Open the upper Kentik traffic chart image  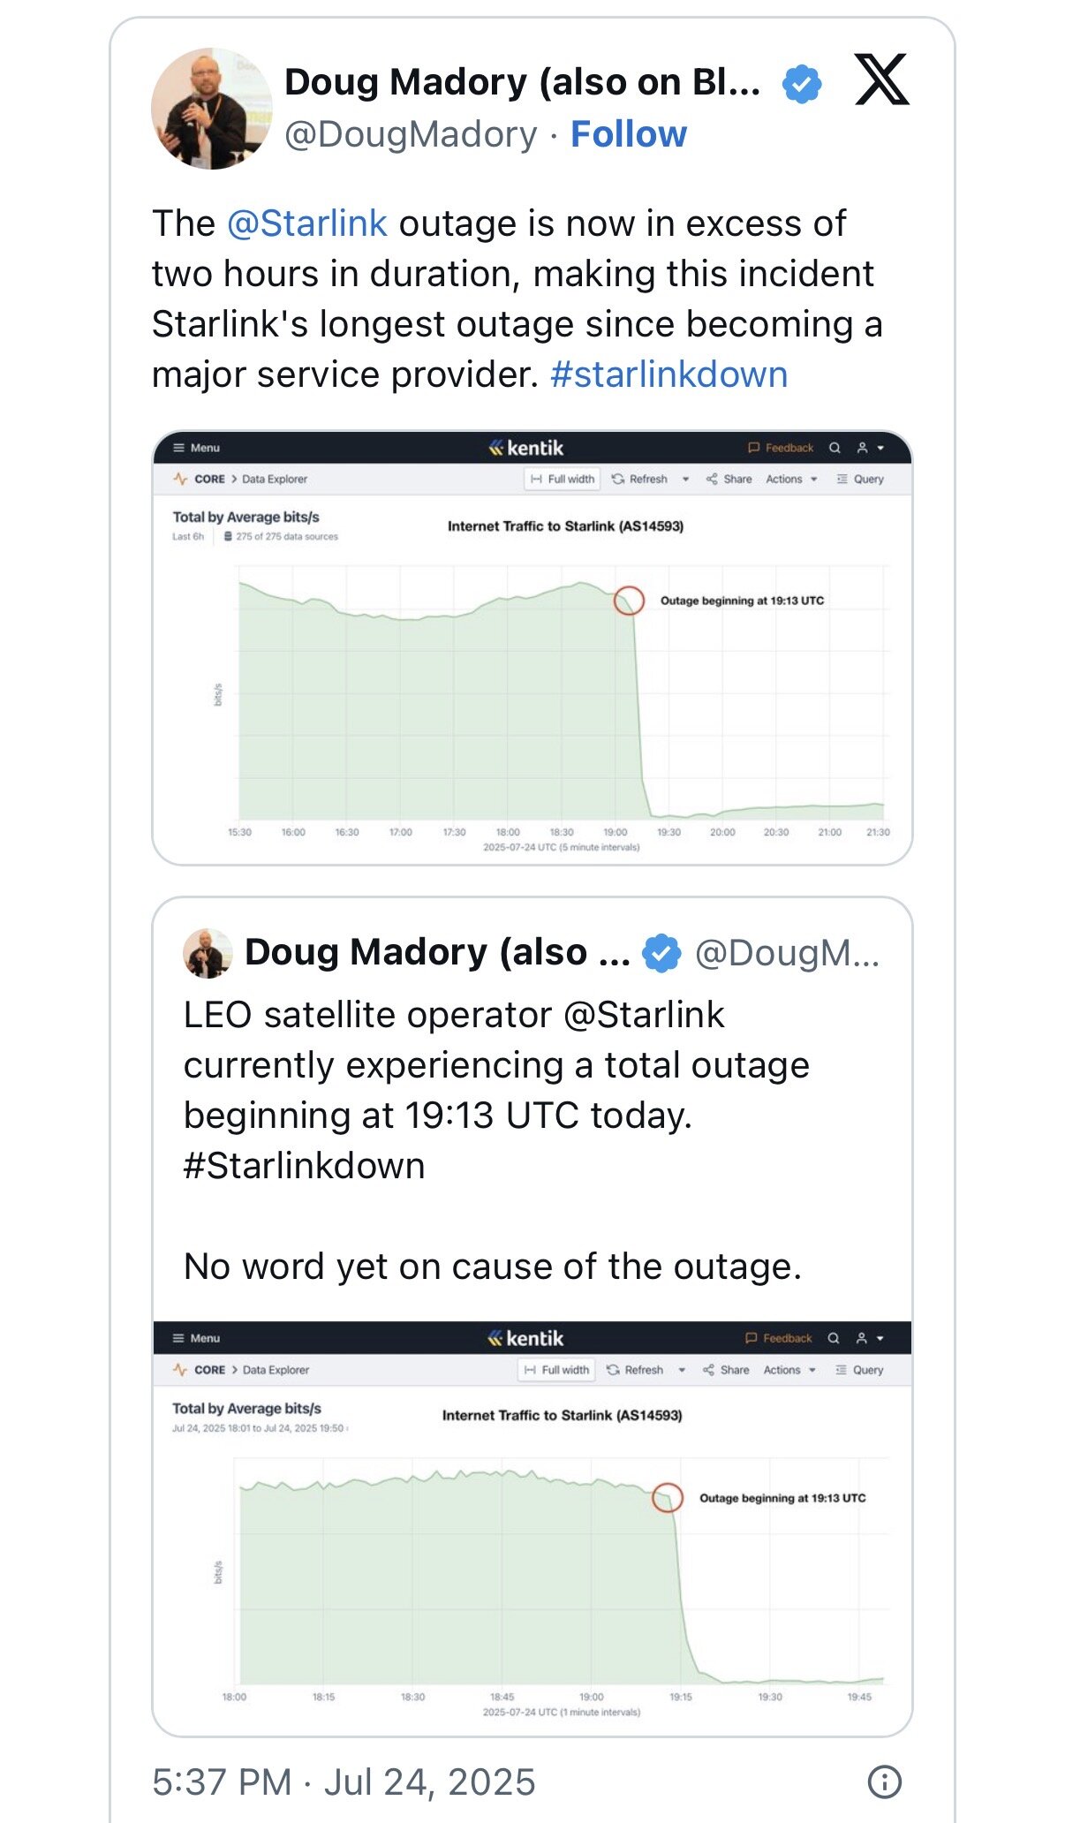[x=532, y=647]
